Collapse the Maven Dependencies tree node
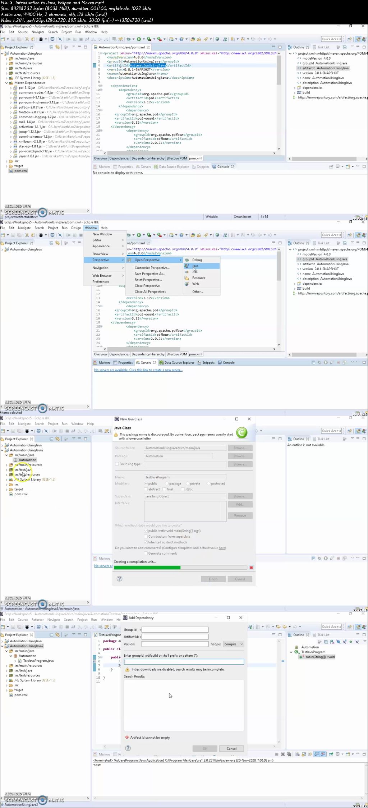Image resolution: width=368 pixels, height=808 pixels. [x=6, y=83]
